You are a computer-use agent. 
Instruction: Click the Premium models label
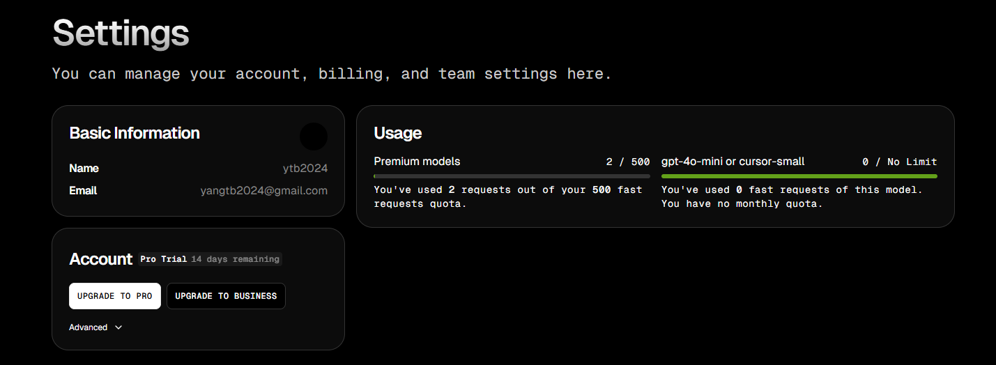click(417, 162)
